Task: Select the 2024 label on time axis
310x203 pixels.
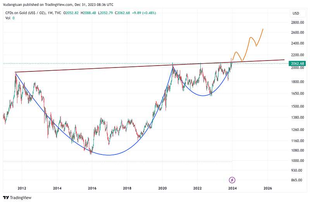Action: click(x=232, y=188)
